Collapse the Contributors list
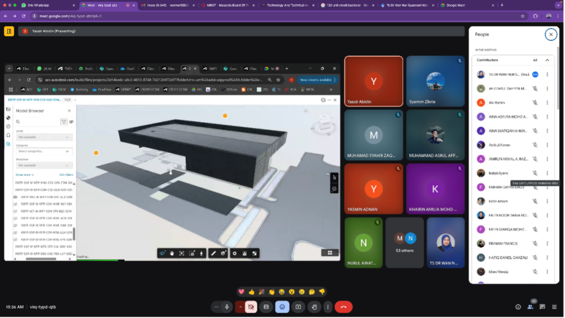Viewport: 565px width, 318px height. coord(547,60)
